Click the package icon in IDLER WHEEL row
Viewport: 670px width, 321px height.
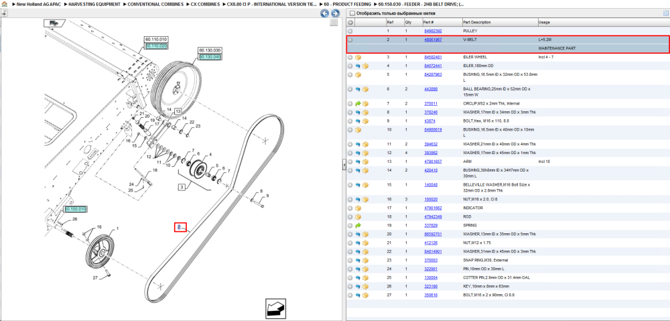pos(358,57)
